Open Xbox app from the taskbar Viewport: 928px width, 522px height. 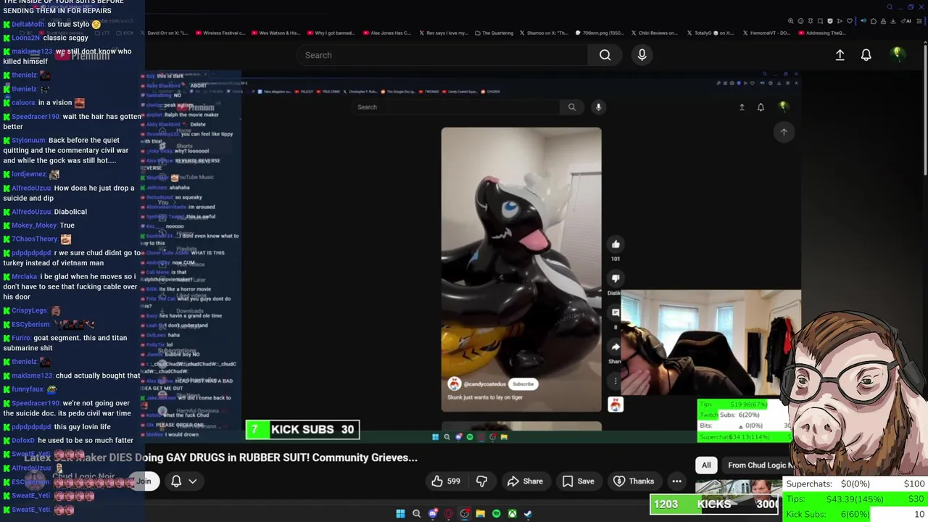[512, 513]
